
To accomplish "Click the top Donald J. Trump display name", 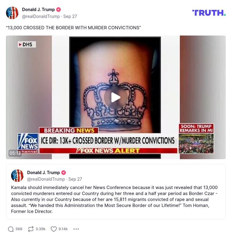I will pos(39,10).
